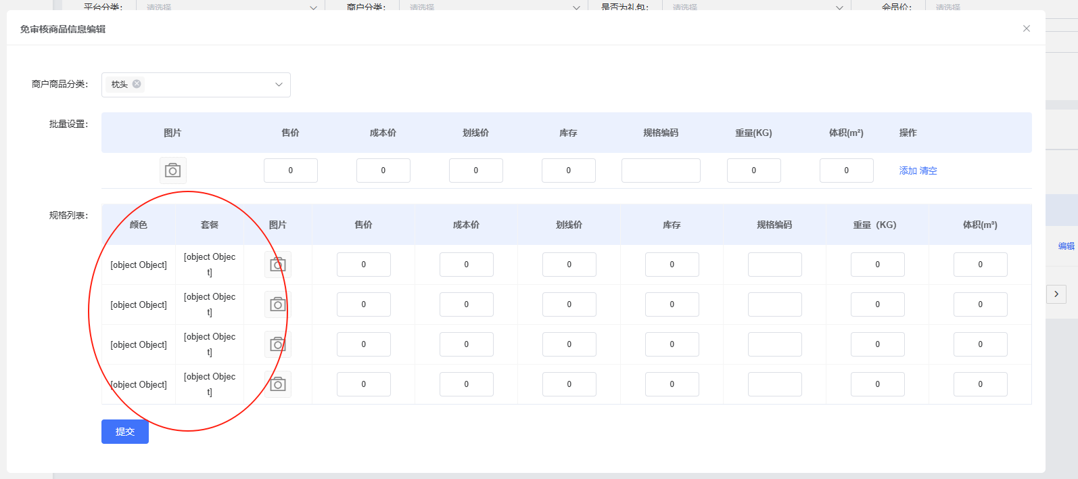The height and width of the screenshot is (479, 1078).
Task: Click first row 规格编码 input in spec list
Action: (x=775, y=265)
